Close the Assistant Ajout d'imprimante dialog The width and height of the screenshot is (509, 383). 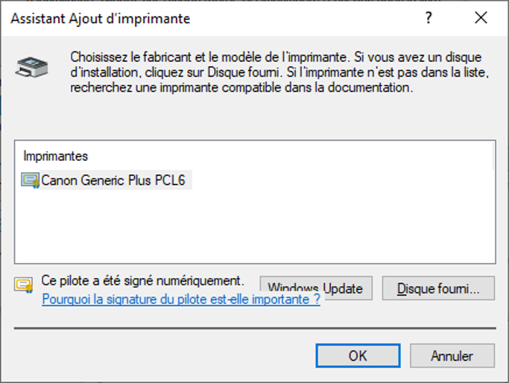(481, 19)
